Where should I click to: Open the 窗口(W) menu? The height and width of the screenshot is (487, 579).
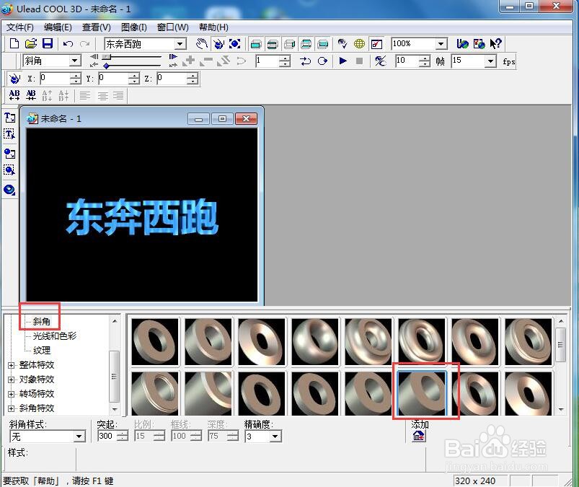[172, 27]
